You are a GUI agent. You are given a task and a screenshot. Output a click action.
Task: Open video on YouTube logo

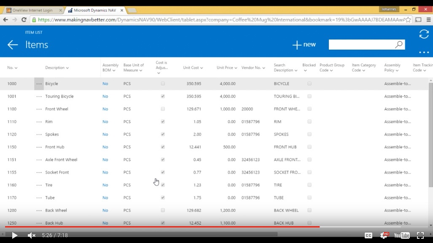pos(402,235)
